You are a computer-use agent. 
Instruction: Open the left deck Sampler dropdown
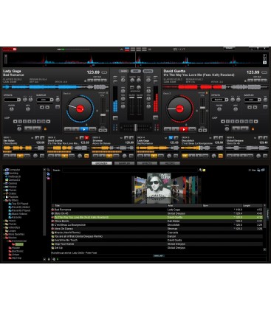coord(45,100)
